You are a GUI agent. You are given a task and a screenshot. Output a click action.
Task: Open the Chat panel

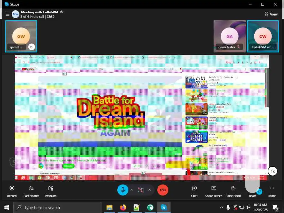(x=194, y=191)
